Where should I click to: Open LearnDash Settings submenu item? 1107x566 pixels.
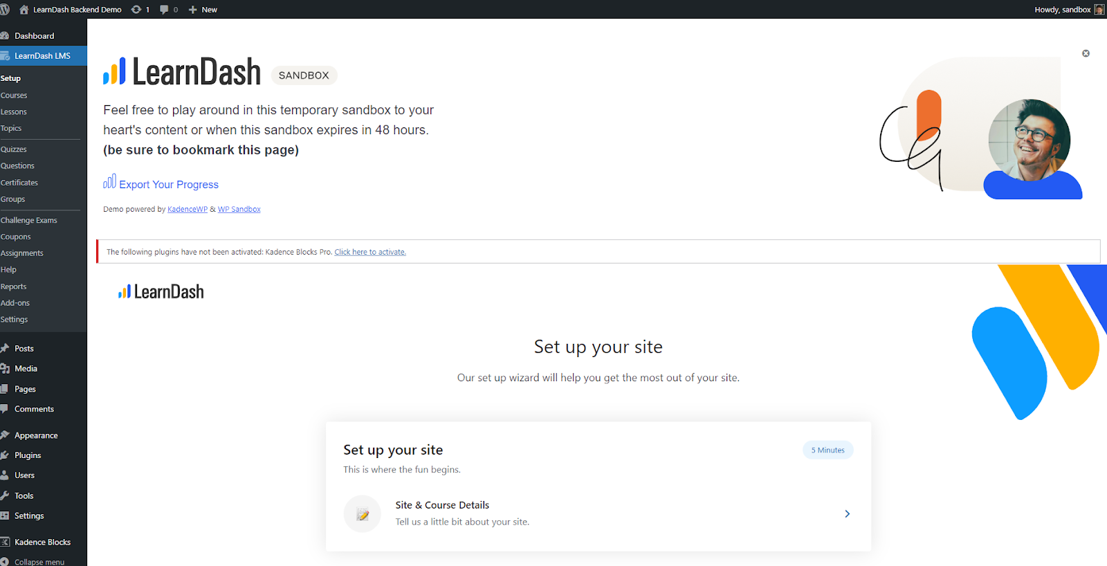[x=14, y=320]
